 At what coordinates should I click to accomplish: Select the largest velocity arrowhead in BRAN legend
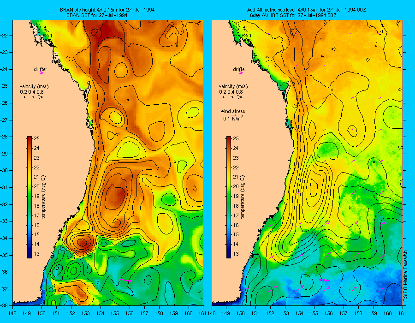click(x=41, y=97)
